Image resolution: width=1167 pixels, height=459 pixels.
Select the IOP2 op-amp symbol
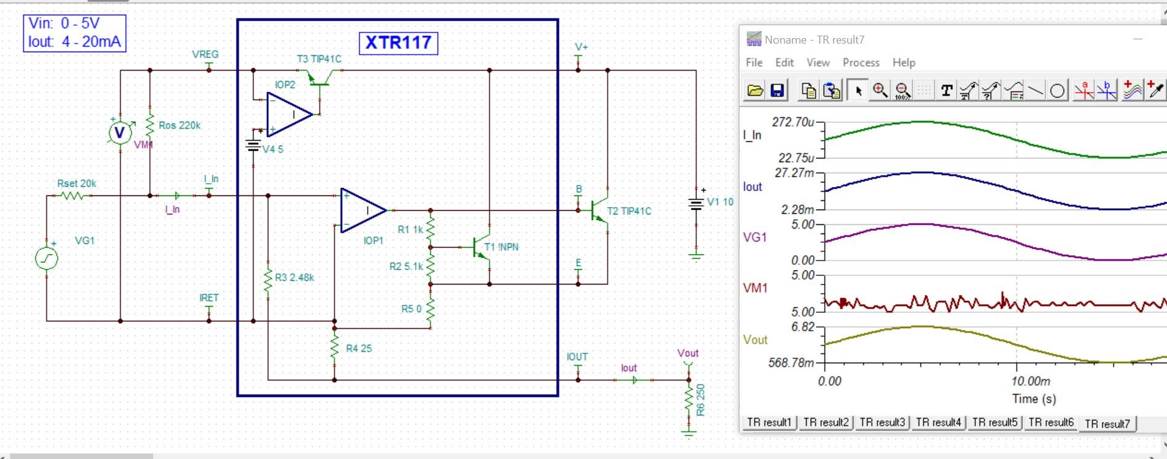tap(290, 114)
